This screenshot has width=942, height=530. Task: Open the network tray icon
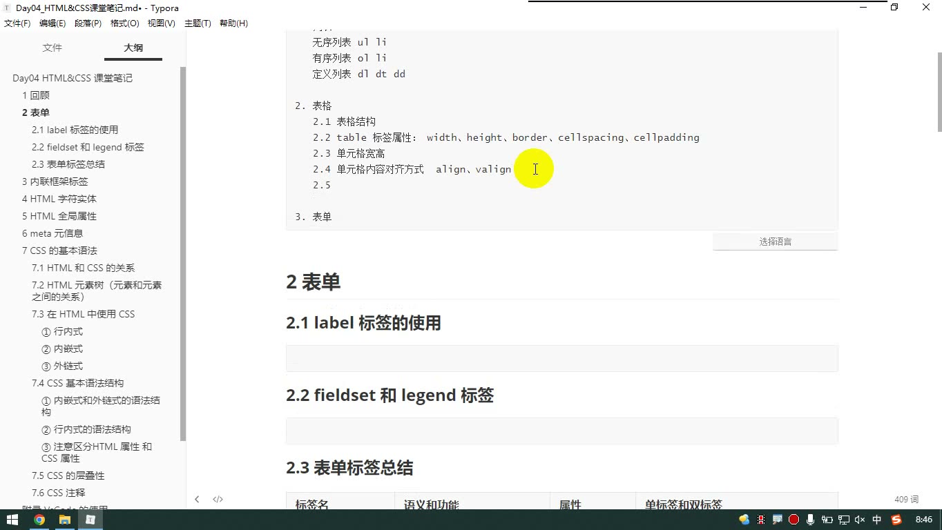coord(843,520)
